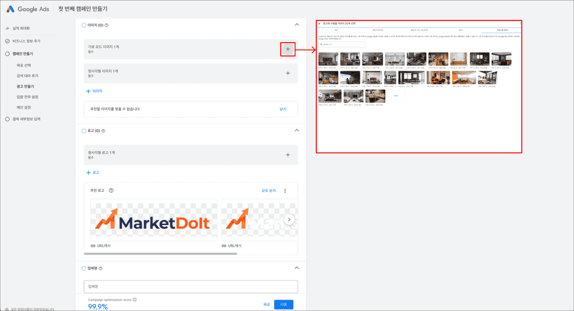Open the three-dot menu in 추천 로고
This screenshot has height=311, width=574.
click(285, 191)
